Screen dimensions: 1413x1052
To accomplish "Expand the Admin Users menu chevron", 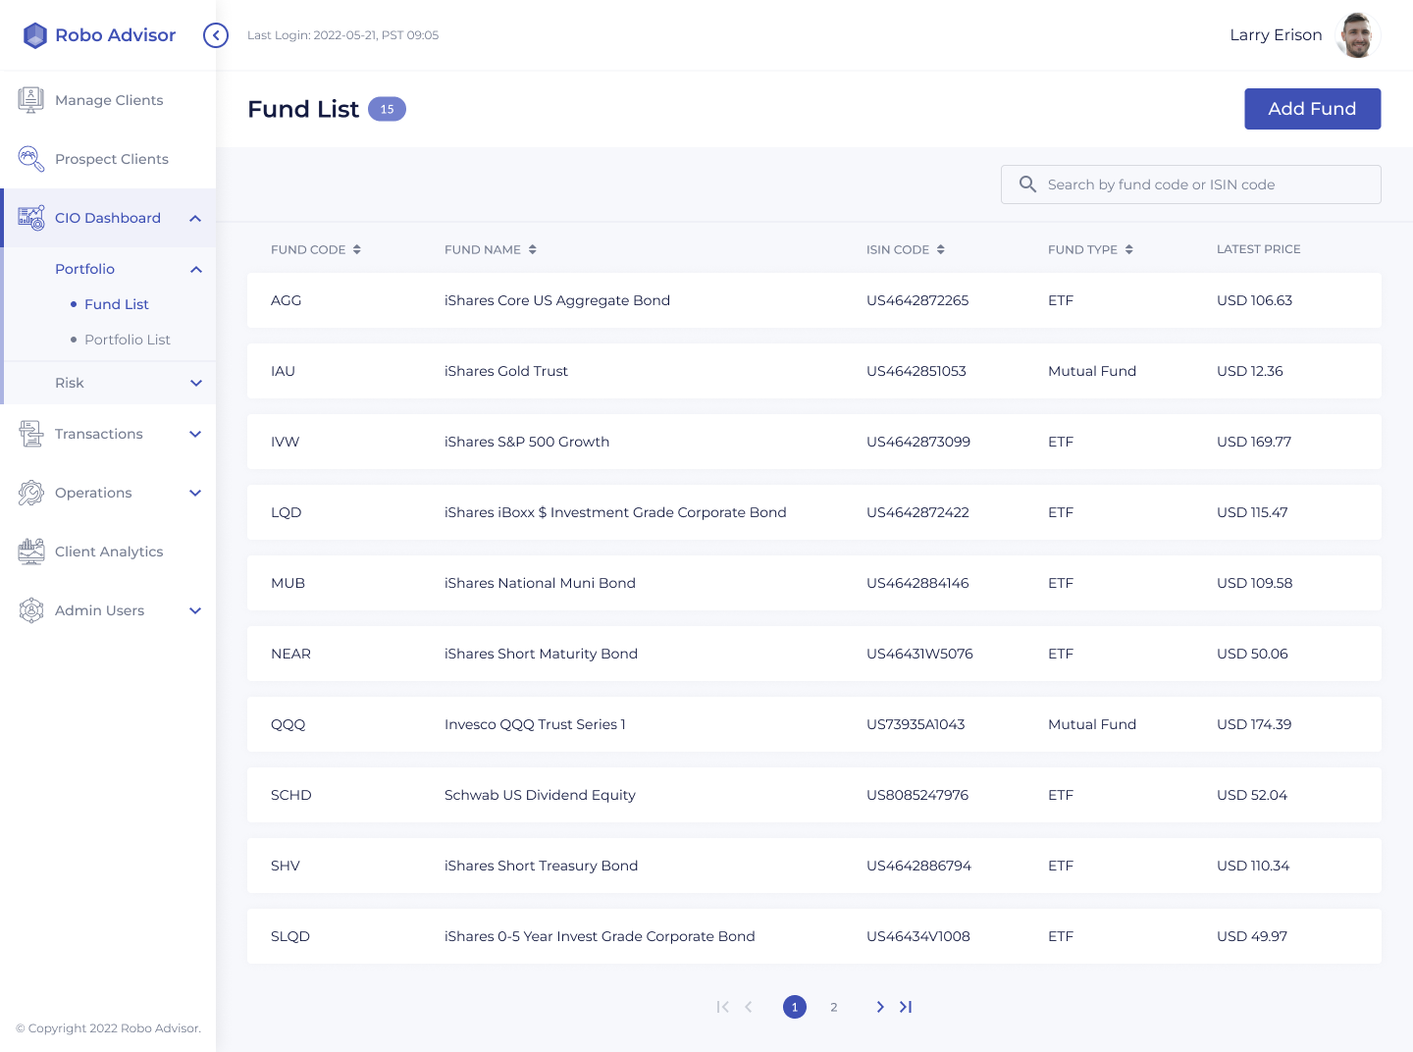I will point(195,610).
